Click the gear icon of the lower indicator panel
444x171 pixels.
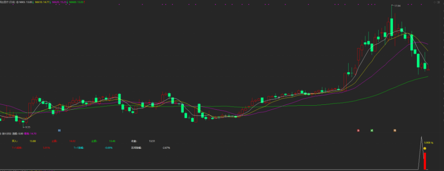click(x=0, y=134)
